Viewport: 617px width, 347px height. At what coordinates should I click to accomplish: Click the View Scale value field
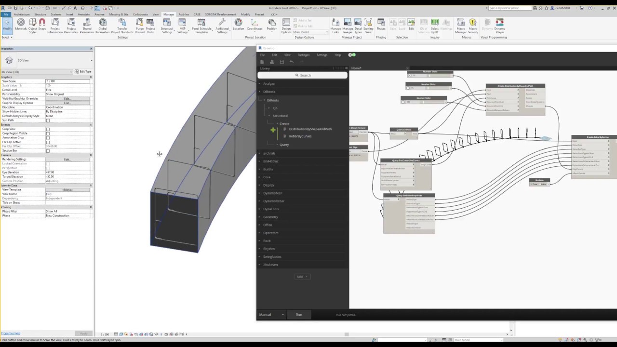(x=67, y=81)
